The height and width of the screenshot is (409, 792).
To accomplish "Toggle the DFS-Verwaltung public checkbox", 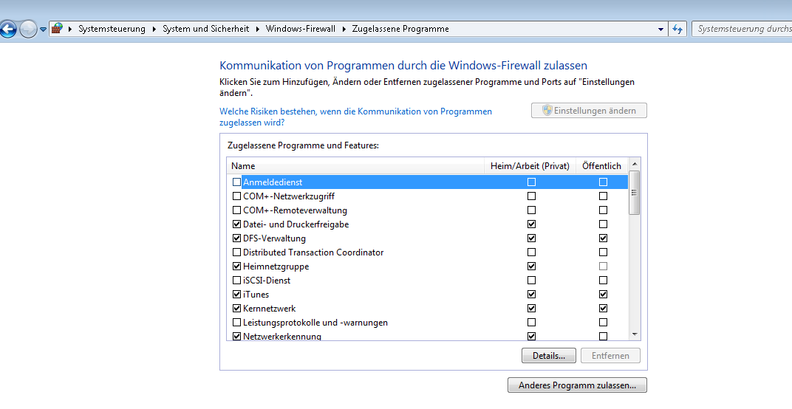I will [x=603, y=238].
